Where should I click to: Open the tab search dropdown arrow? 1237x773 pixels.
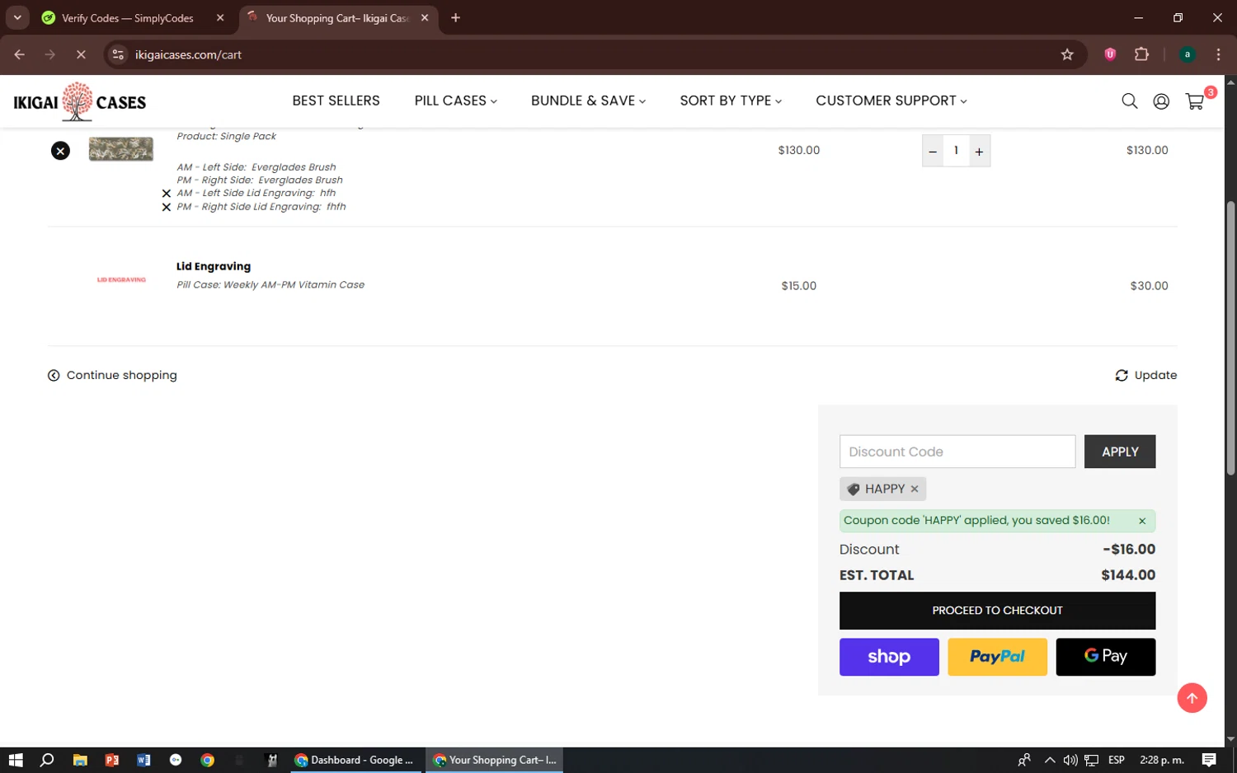(17, 17)
